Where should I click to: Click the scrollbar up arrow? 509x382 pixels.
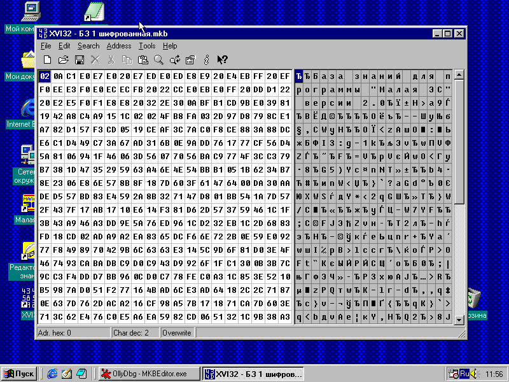pyautogui.click(x=459, y=74)
